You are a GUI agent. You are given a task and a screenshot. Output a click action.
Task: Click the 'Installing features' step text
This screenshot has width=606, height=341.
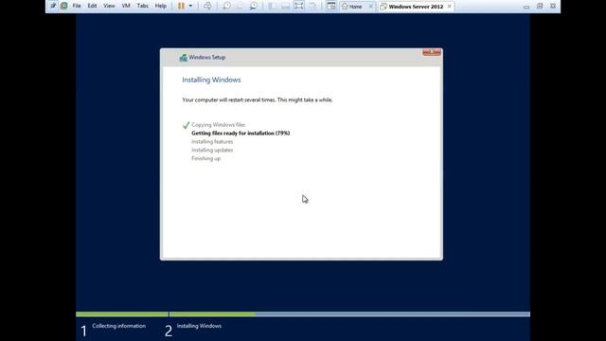click(212, 141)
